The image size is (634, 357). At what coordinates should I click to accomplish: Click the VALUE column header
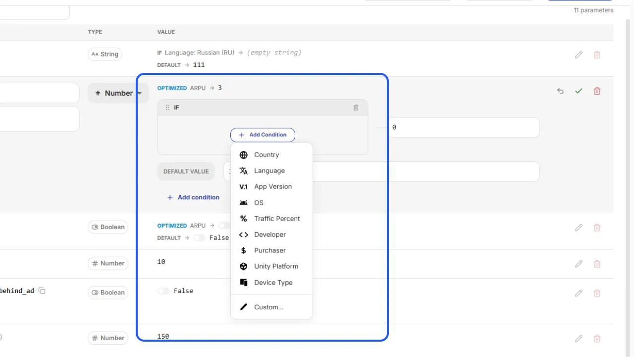tap(166, 32)
